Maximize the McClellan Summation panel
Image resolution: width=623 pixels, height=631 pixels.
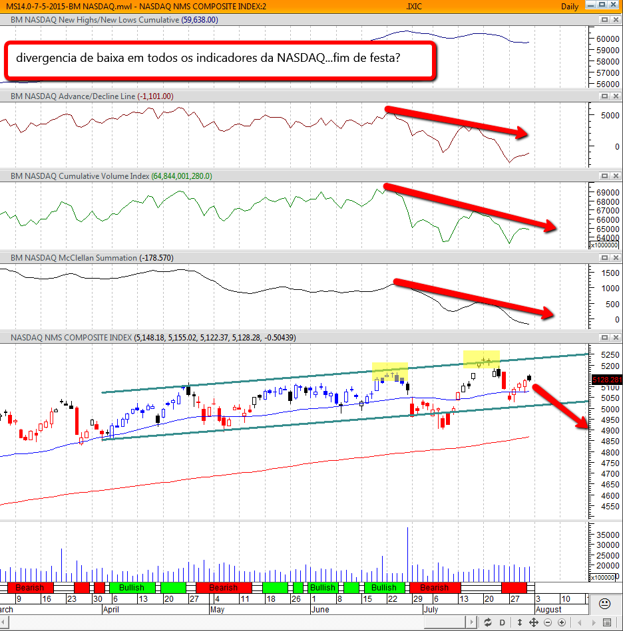click(604, 257)
